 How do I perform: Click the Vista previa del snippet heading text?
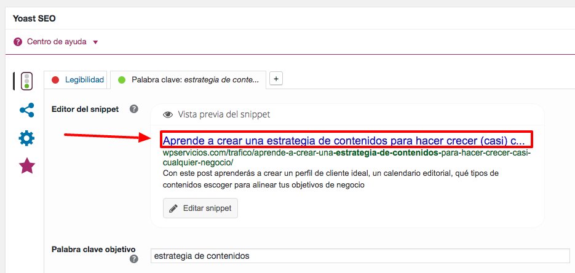coord(224,115)
